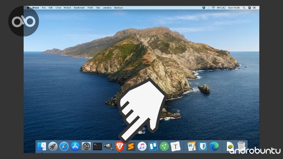The image size is (283, 159).
Task: Open the File menu
Action: [44, 8]
